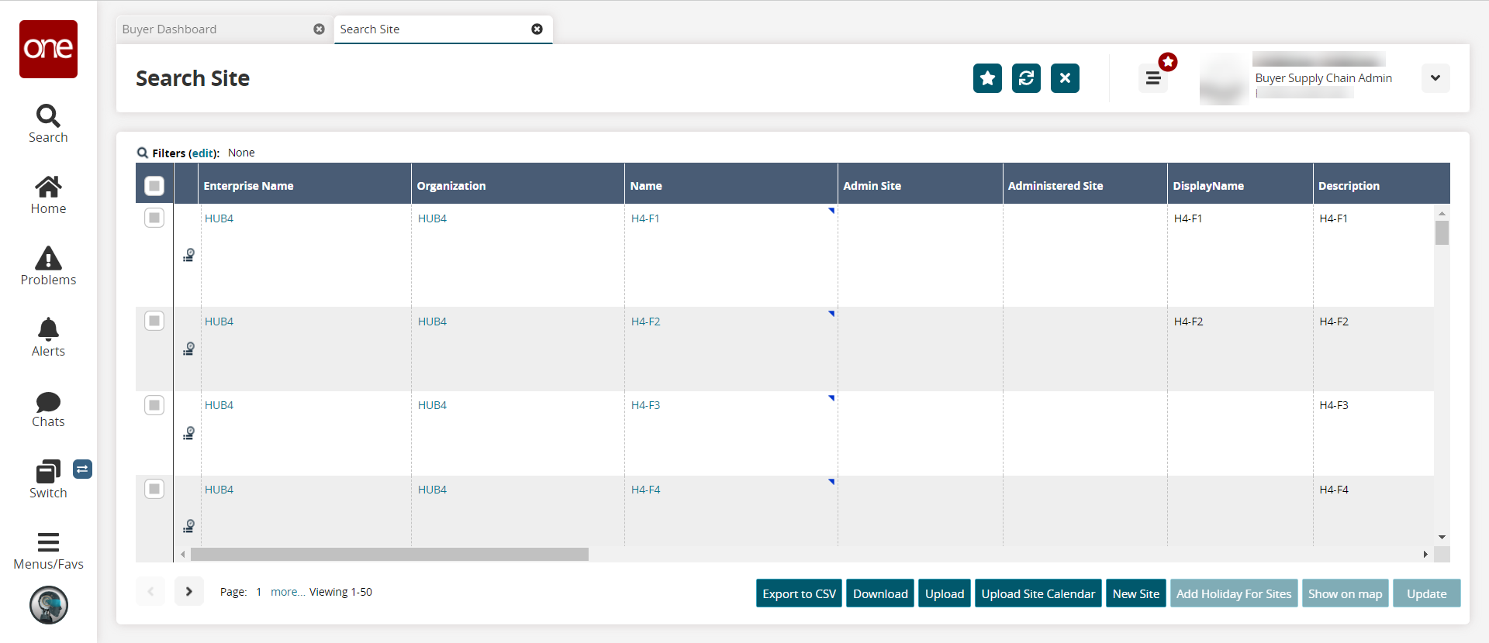The height and width of the screenshot is (643, 1489).
Task: Refresh the Search Site page
Action: point(1026,78)
